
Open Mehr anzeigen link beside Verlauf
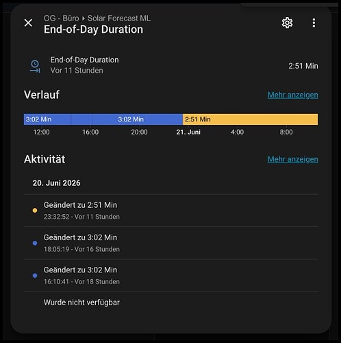(x=293, y=95)
